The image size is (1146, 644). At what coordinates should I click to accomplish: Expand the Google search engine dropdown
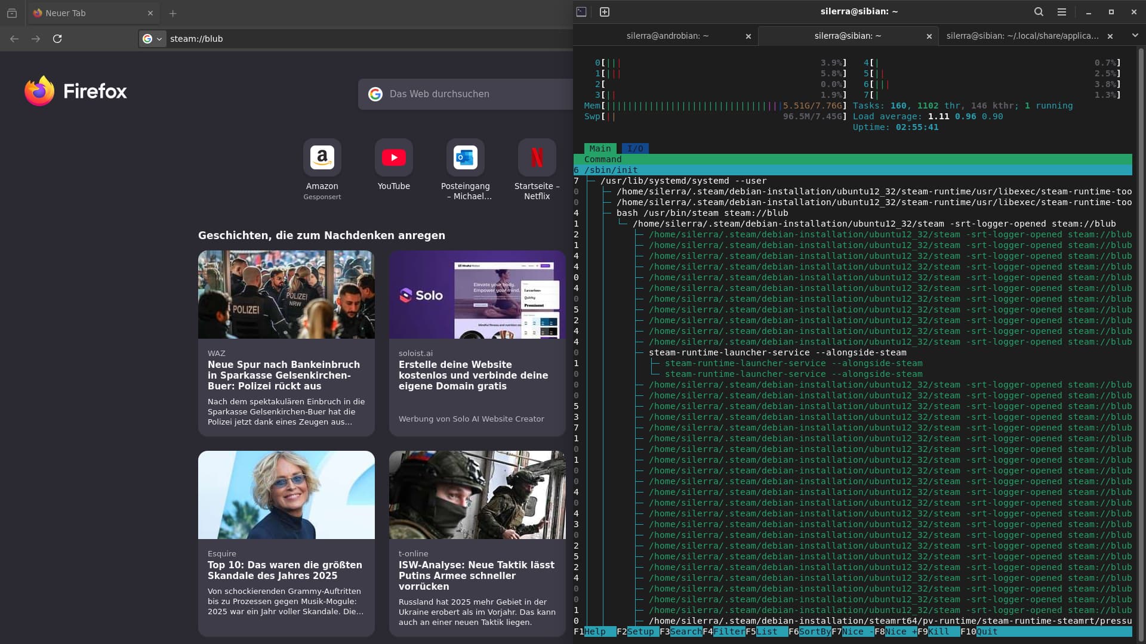(x=152, y=39)
